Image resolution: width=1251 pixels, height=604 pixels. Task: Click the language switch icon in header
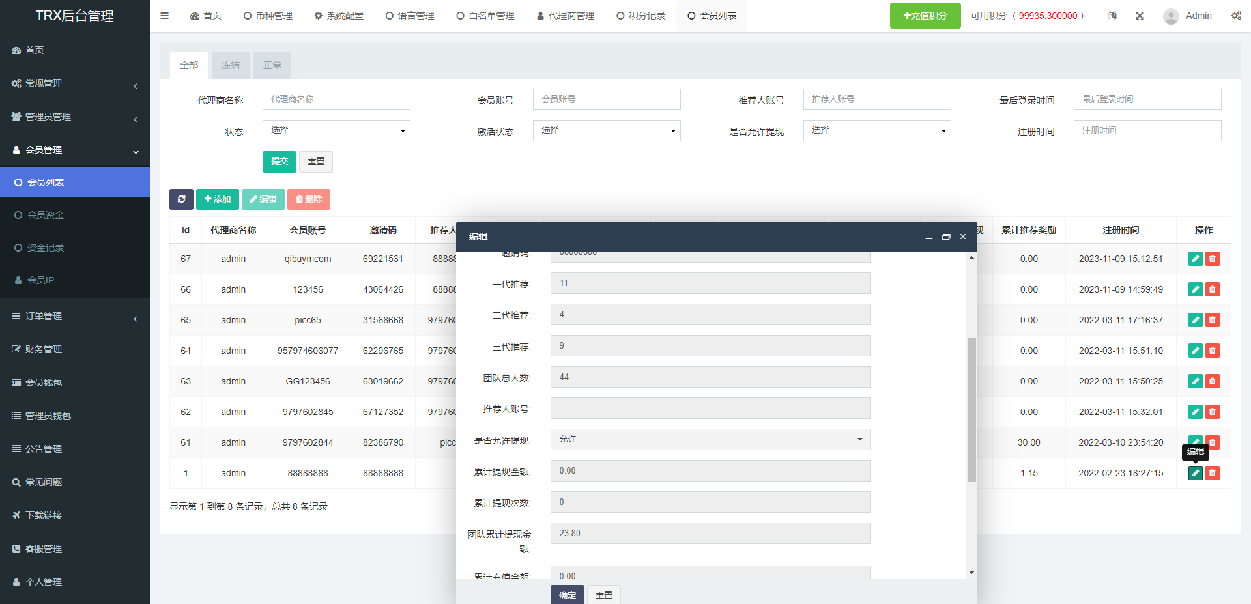click(1112, 16)
